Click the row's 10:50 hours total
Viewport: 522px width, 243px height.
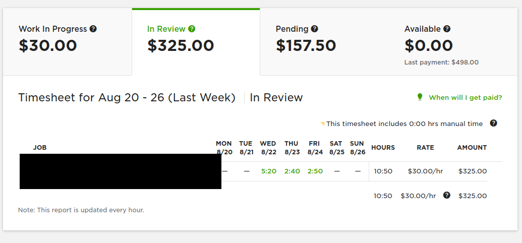click(383, 171)
